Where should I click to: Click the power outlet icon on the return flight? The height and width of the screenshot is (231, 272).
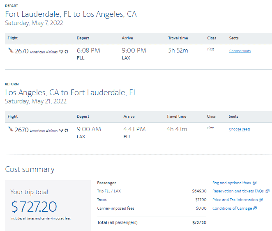point(66,130)
